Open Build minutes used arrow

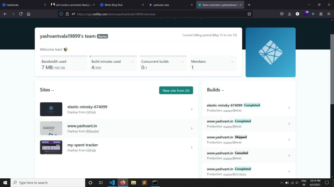point(132,62)
